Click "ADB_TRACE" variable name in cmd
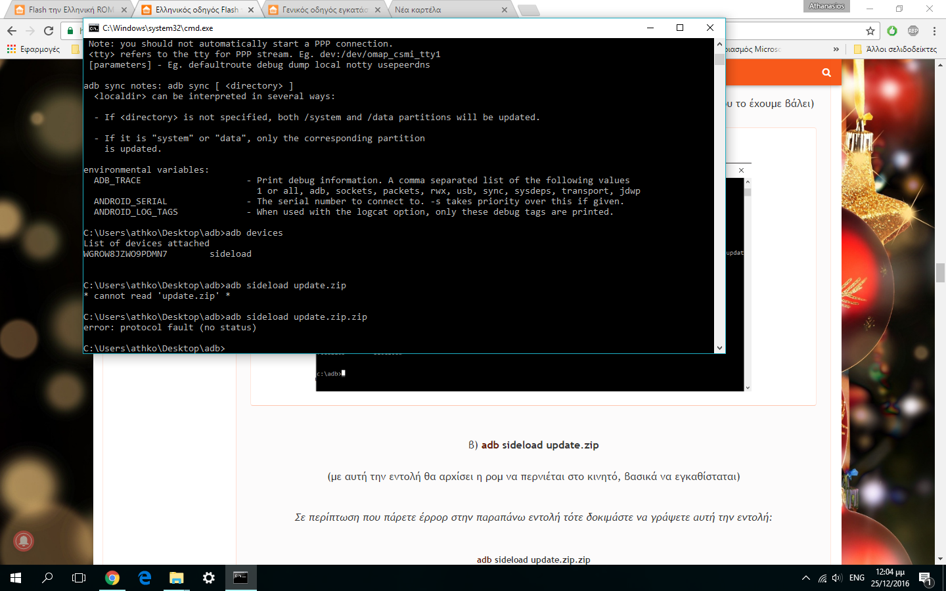The width and height of the screenshot is (946, 591). coord(118,181)
